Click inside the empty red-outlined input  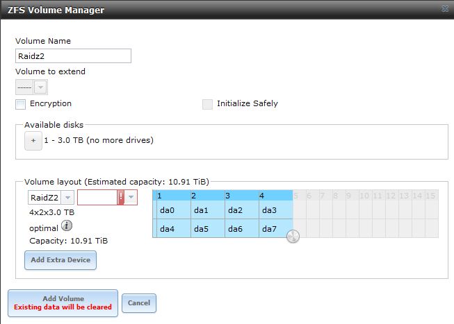pos(97,198)
